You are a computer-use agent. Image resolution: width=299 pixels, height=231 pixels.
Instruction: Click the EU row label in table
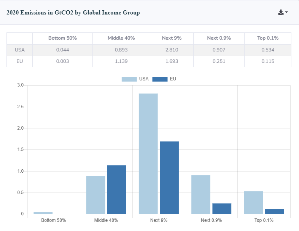pos(20,61)
